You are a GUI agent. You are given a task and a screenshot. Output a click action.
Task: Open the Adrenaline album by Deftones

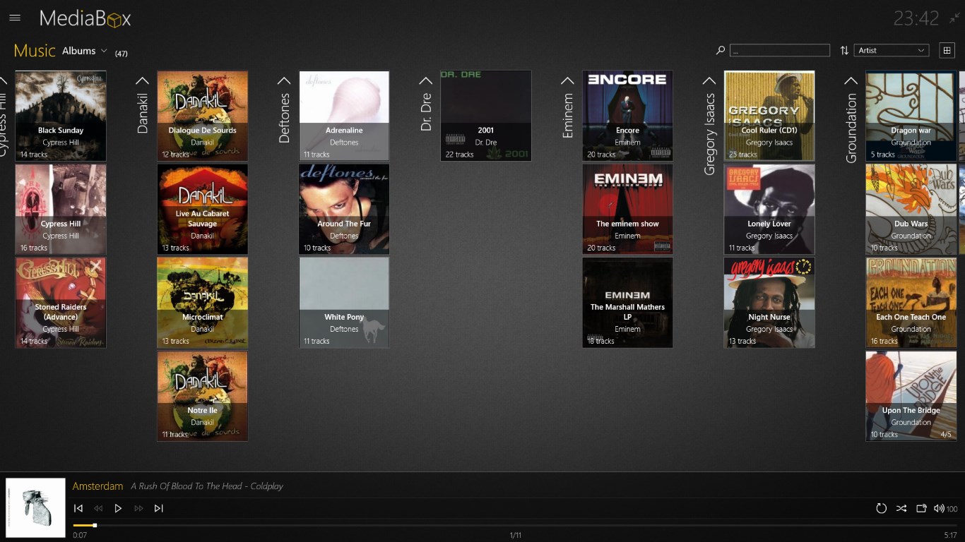pyautogui.click(x=344, y=116)
